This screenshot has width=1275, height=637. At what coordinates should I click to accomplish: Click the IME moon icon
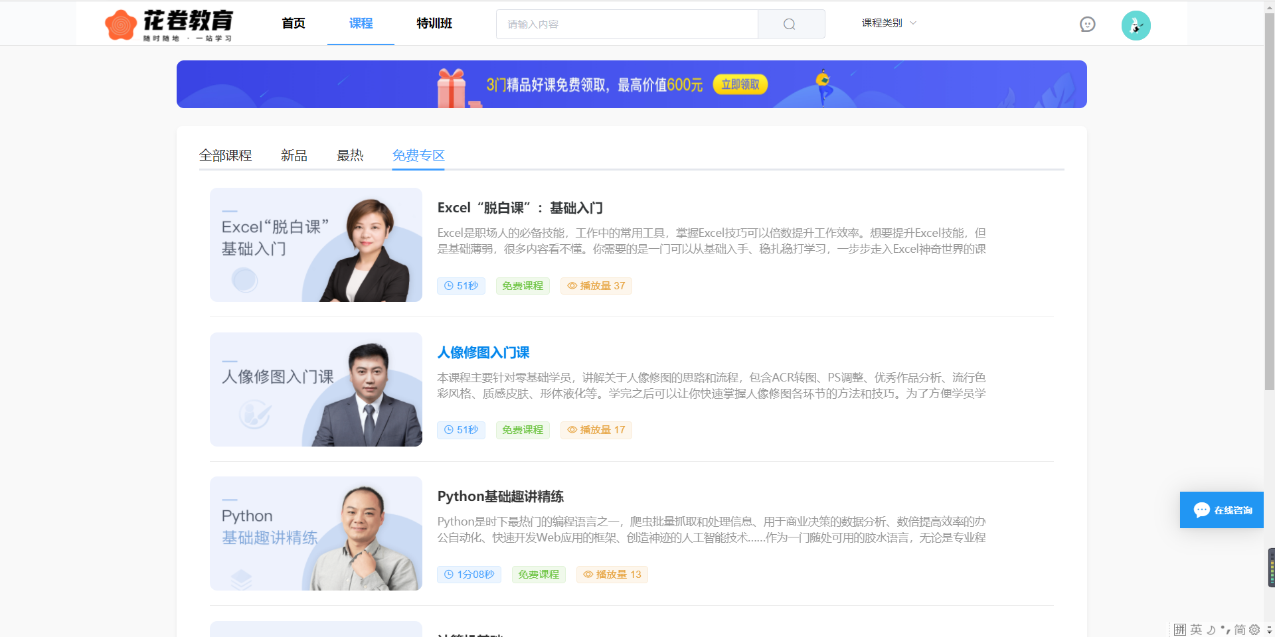click(1211, 630)
